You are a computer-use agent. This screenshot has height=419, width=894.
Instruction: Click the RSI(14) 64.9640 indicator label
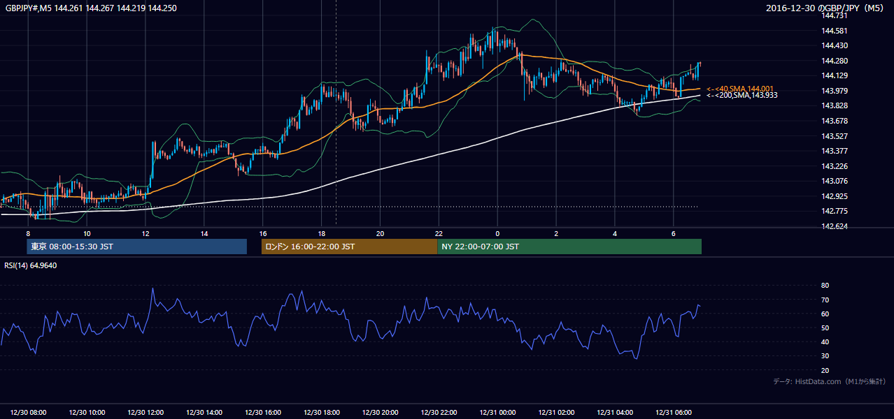(31, 265)
